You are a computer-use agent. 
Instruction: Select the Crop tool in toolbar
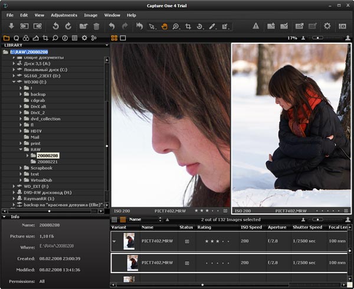click(188, 27)
